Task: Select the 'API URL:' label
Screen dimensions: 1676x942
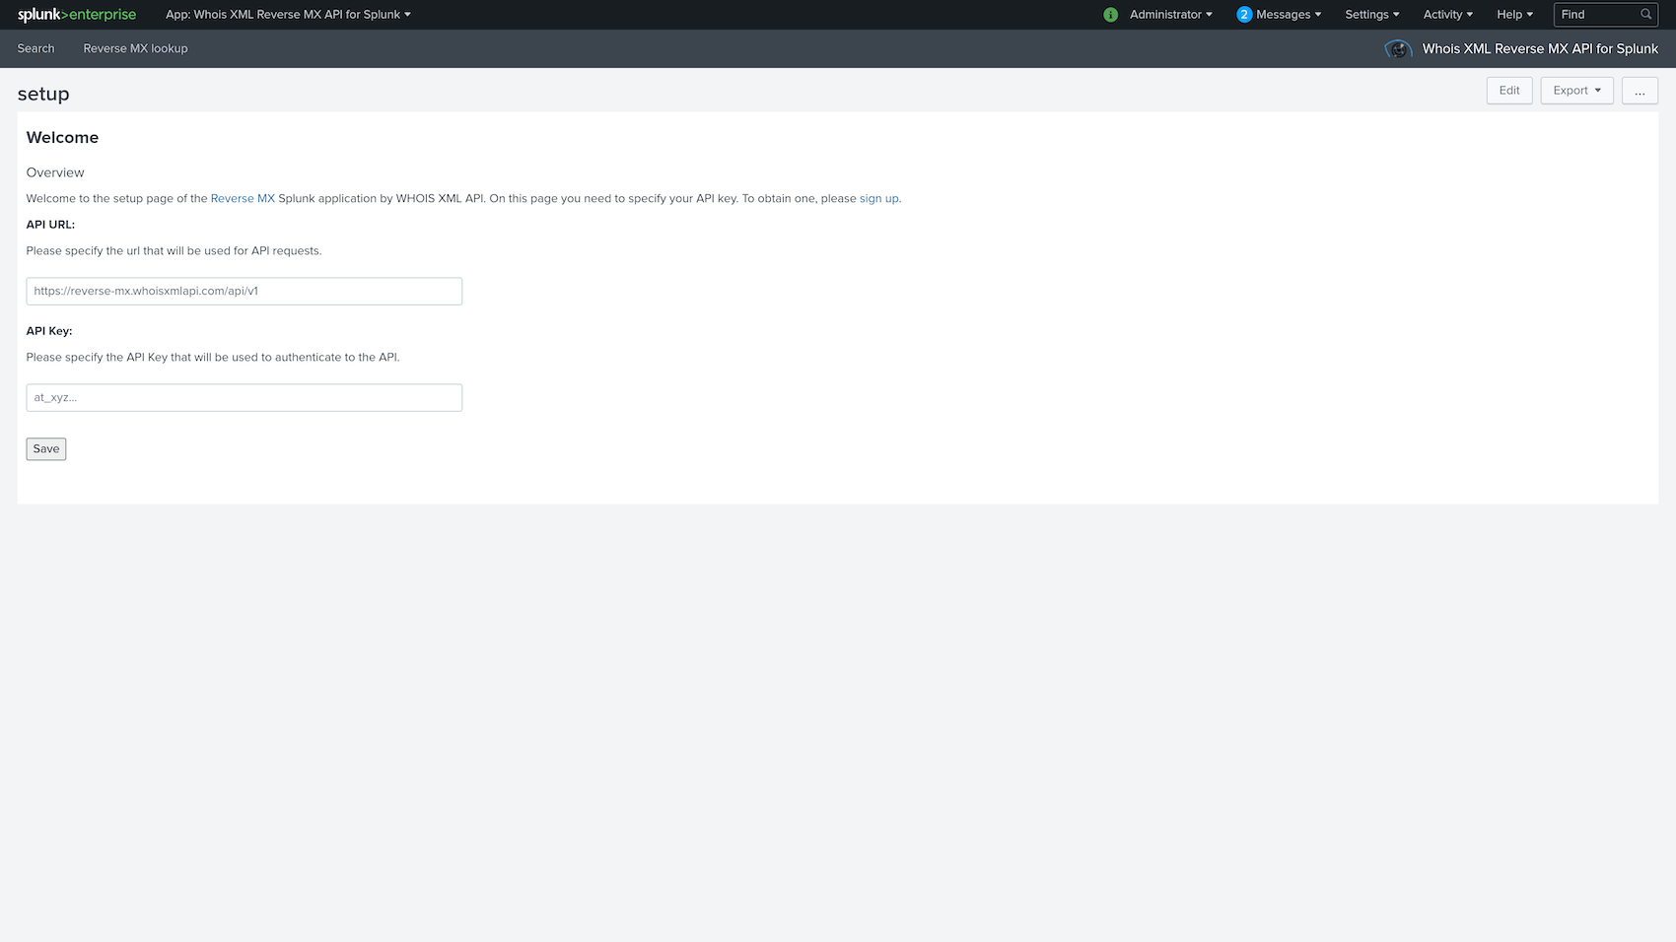Action: (50, 225)
